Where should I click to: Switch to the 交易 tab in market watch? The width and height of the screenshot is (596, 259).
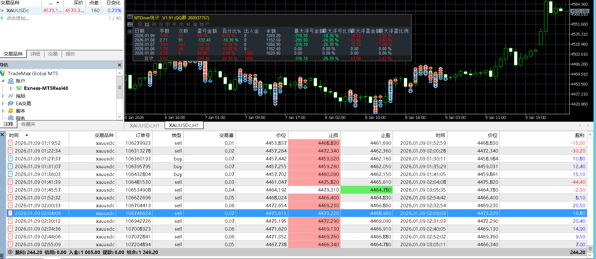53,54
